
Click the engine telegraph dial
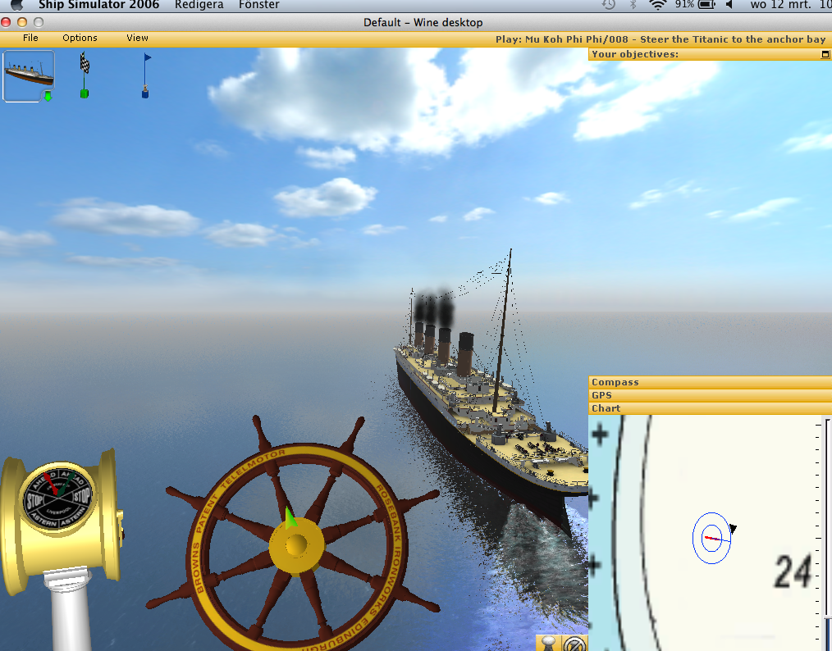point(57,494)
